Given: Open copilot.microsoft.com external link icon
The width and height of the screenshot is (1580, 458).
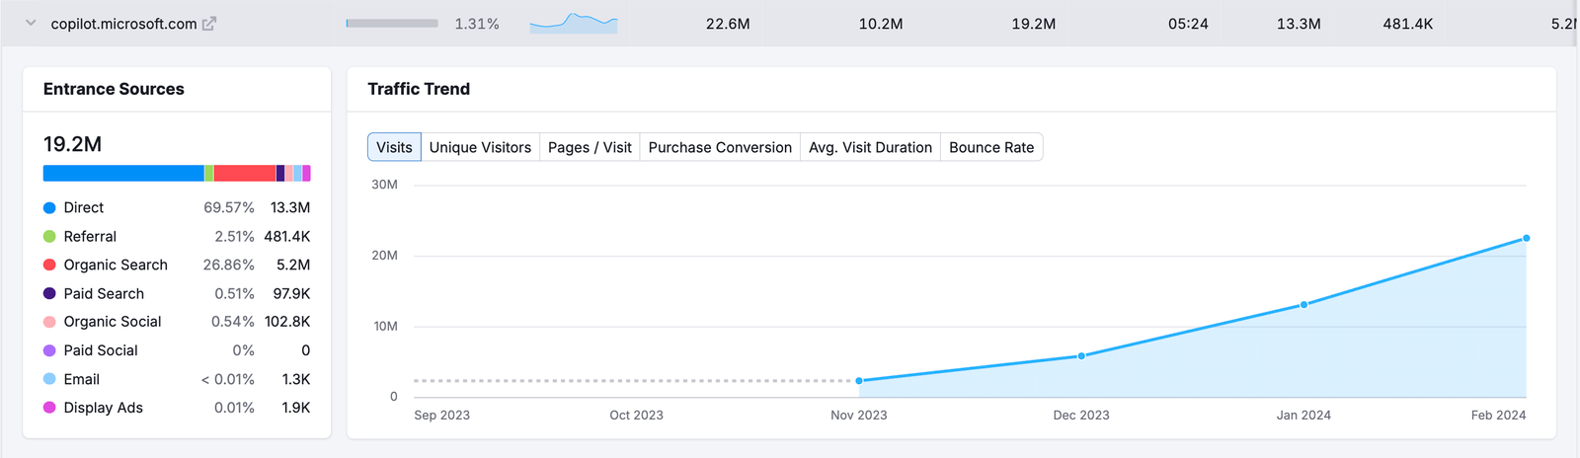Looking at the screenshot, I should (x=209, y=24).
